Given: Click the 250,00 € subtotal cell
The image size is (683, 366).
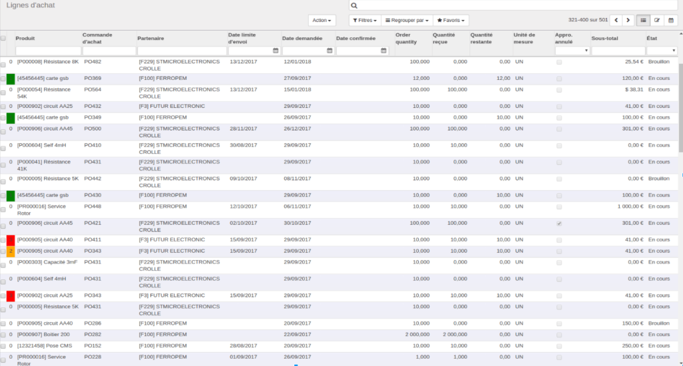Looking at the screenshot, I should pyautogui.click(x=632, y=346).
